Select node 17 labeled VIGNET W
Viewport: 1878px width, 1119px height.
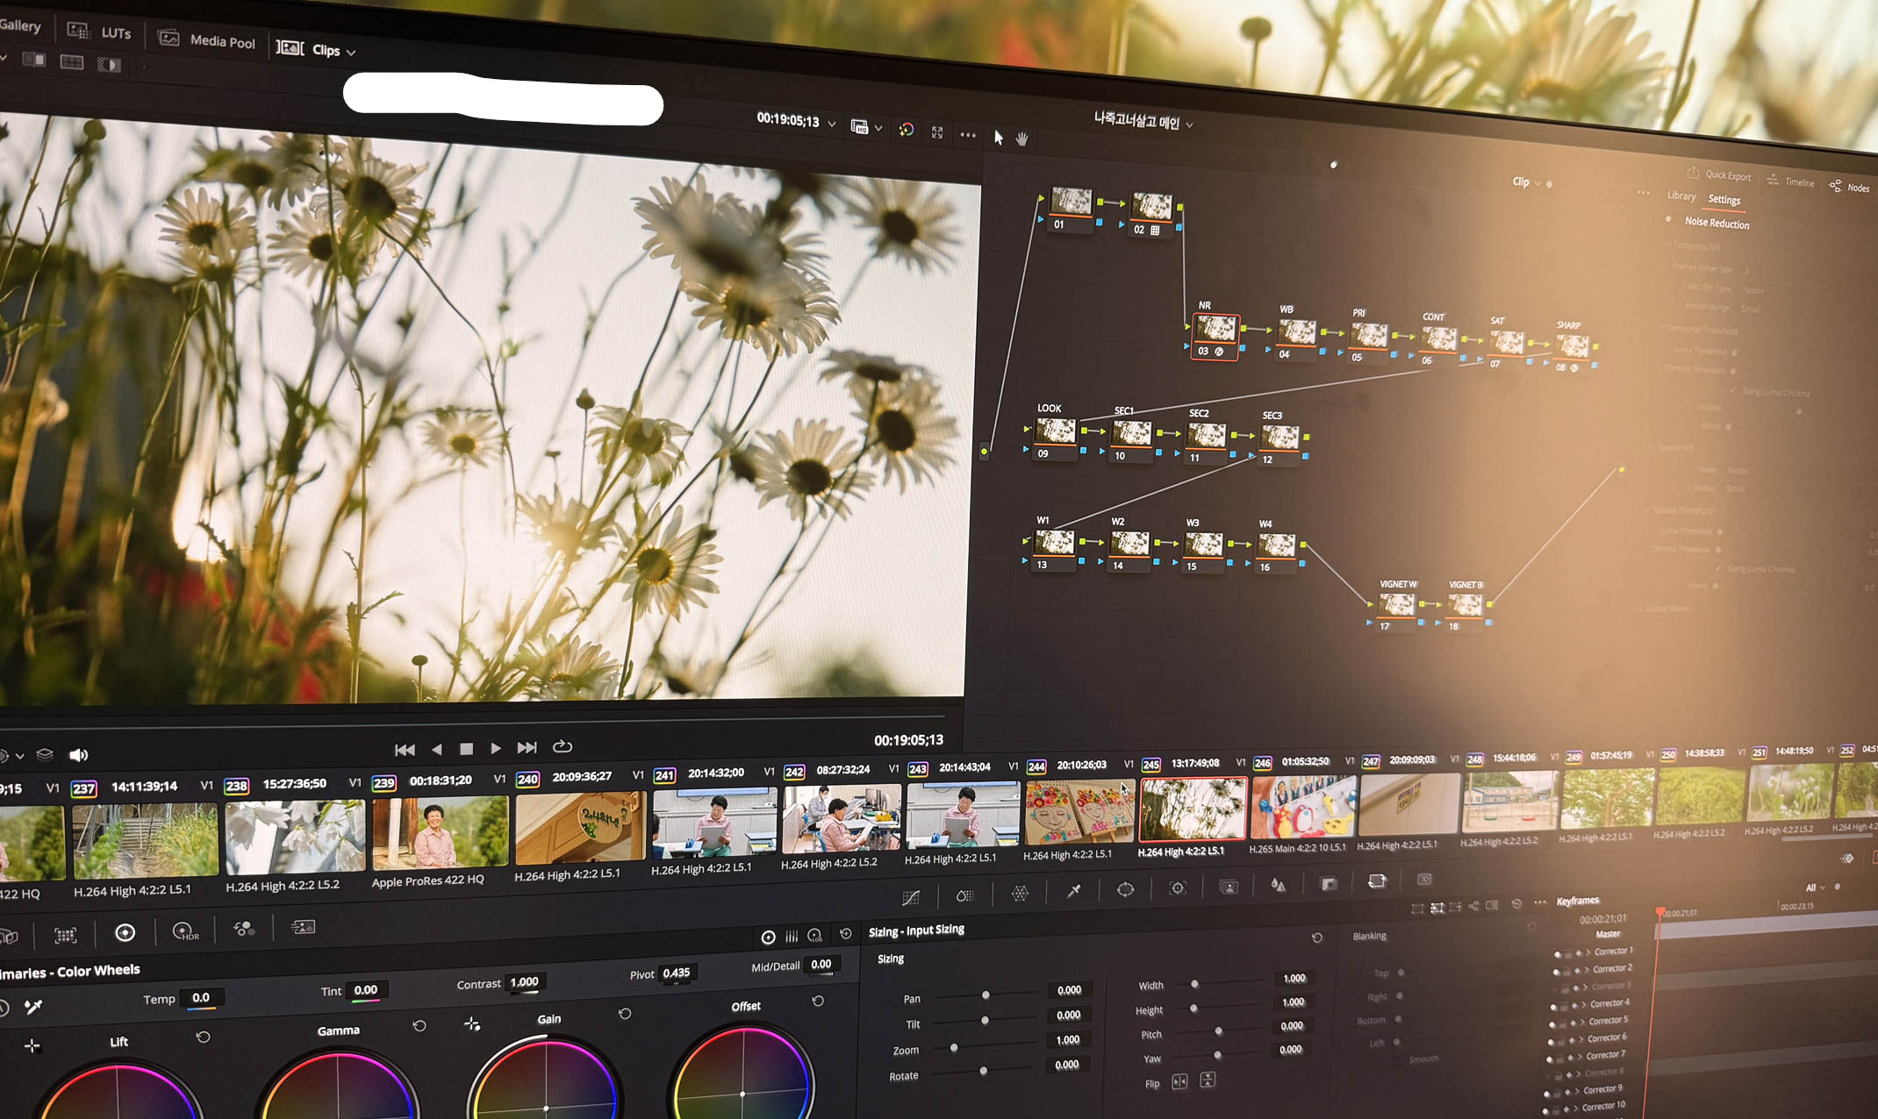(x=1396, y=611)
